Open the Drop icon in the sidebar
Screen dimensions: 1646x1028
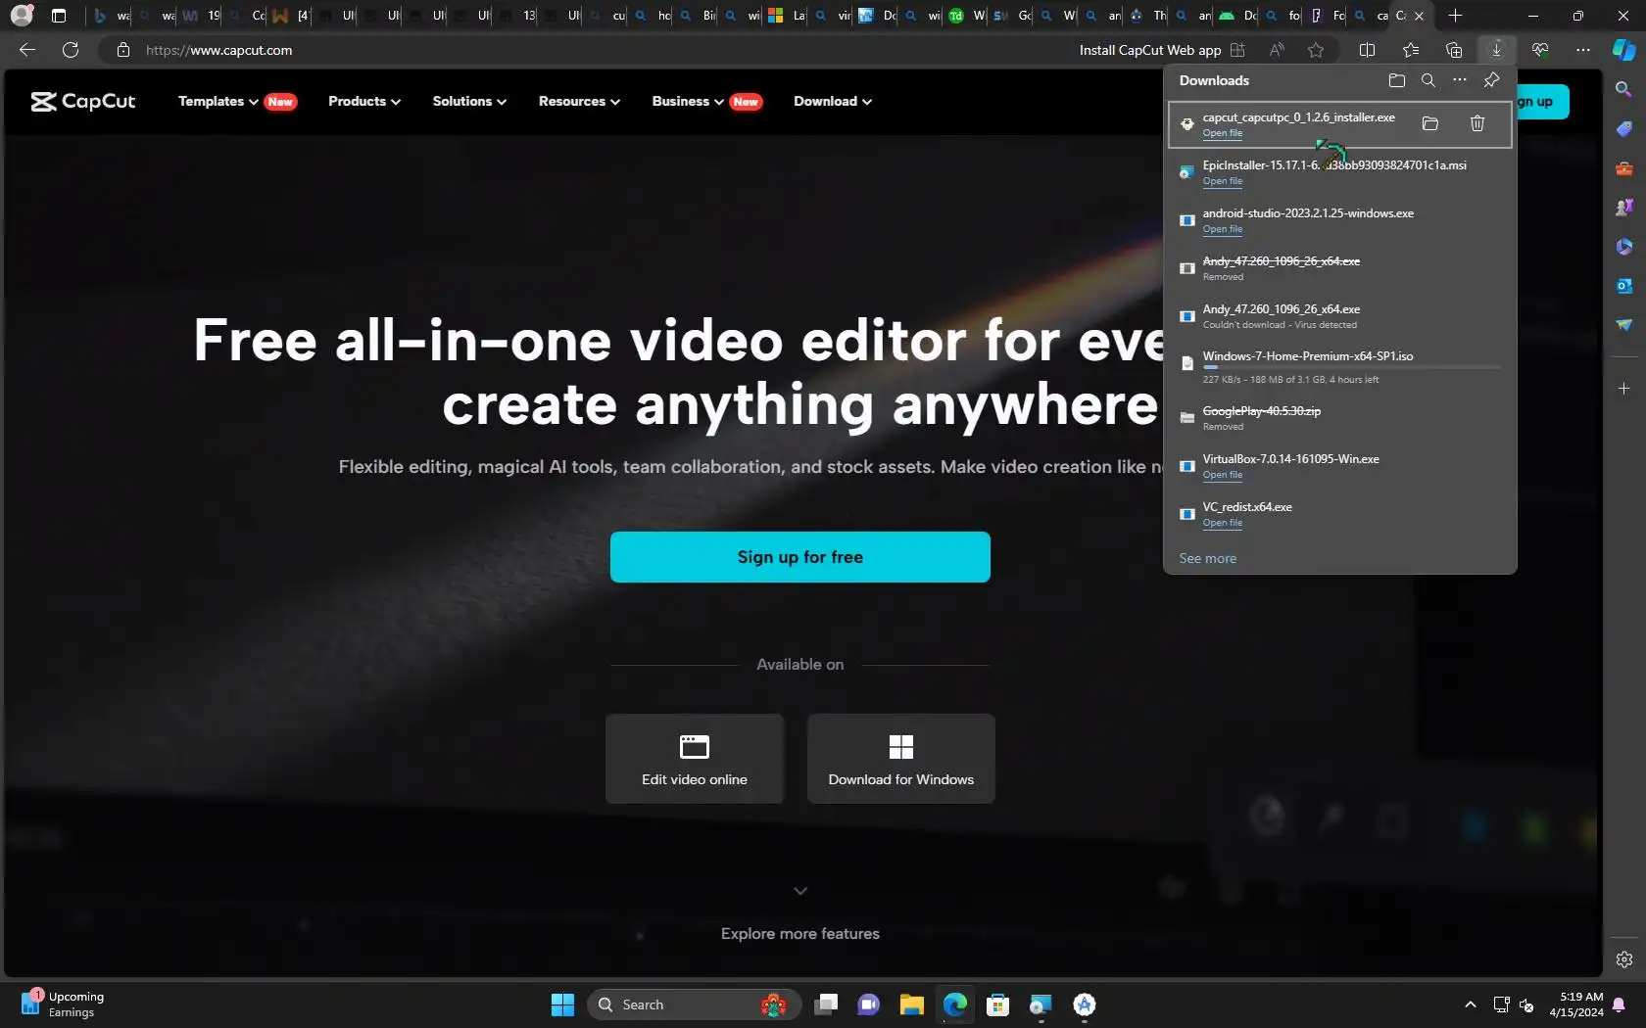[1624, 324]
